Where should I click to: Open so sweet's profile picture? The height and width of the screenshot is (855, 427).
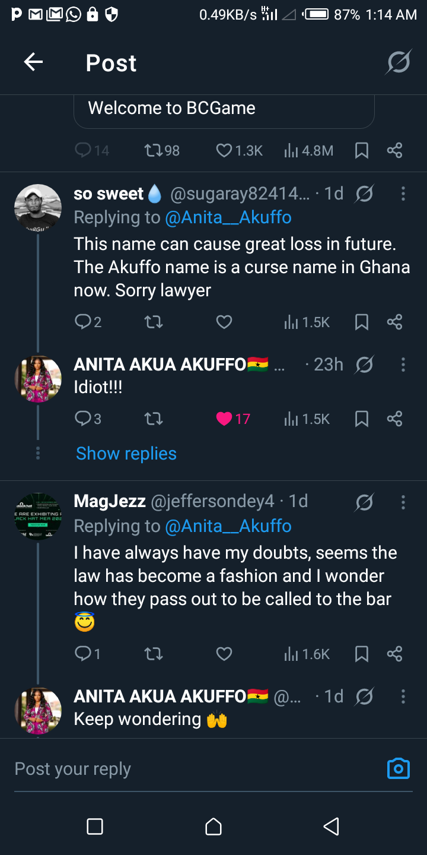click(38, 208)
